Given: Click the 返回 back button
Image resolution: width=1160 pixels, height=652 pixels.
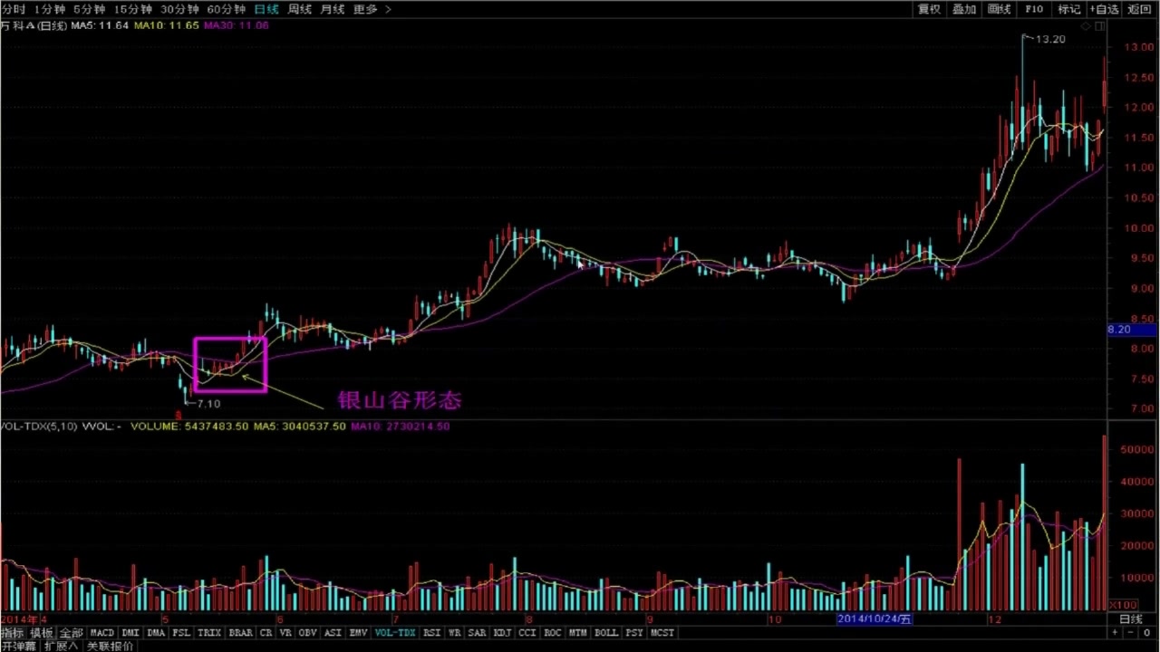Looking at the screenshot, I should [x=1140, y=9].
